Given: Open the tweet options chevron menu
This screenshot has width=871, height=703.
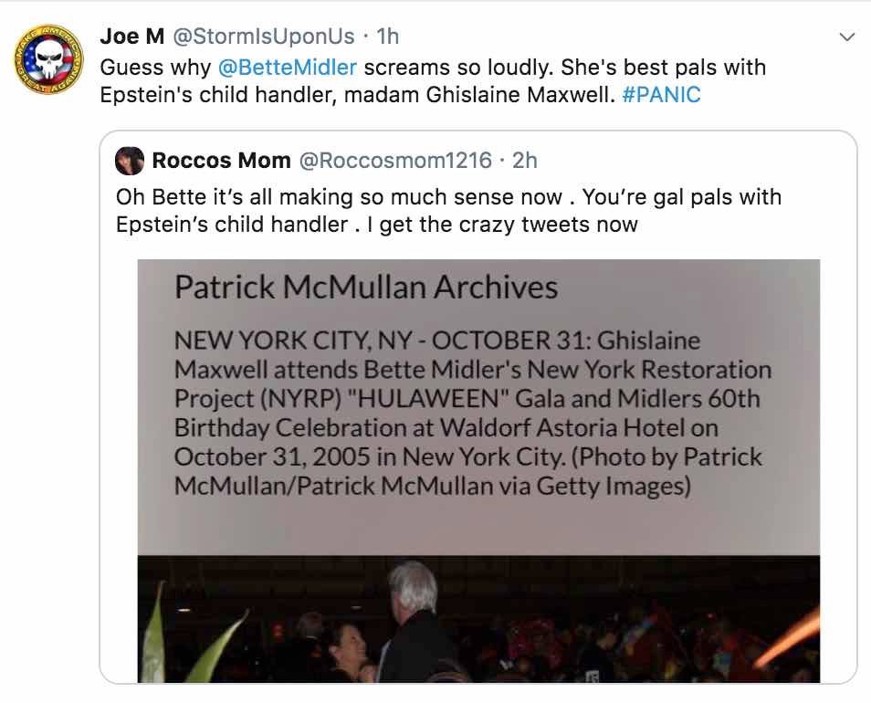Looking at the screenshot, I should [846, 37].
